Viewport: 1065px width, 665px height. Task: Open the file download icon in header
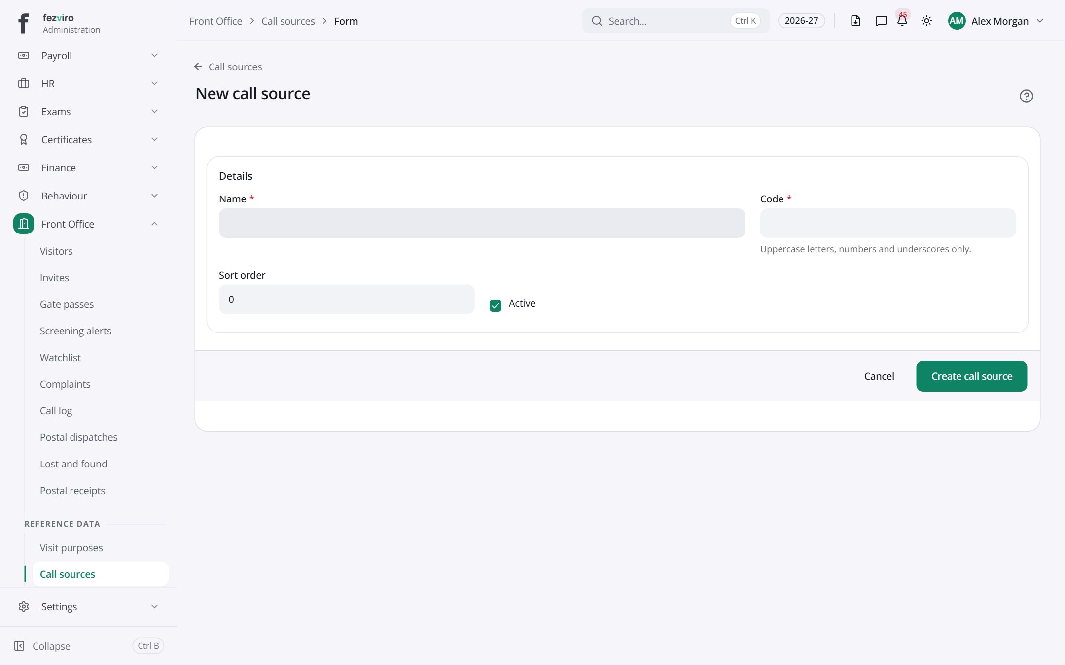coord(855,21)
